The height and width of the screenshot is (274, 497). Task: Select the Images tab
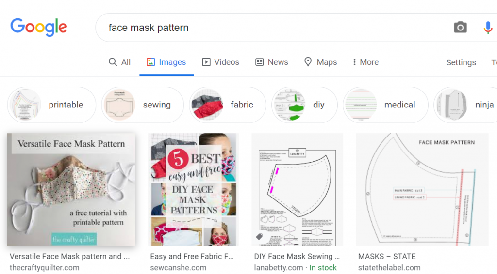click(166, 62)
